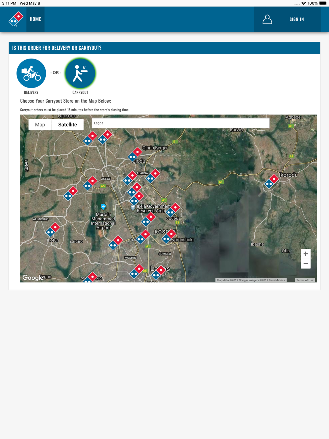Click SIGN IN
329x439 pixels.
coord(296,19)
